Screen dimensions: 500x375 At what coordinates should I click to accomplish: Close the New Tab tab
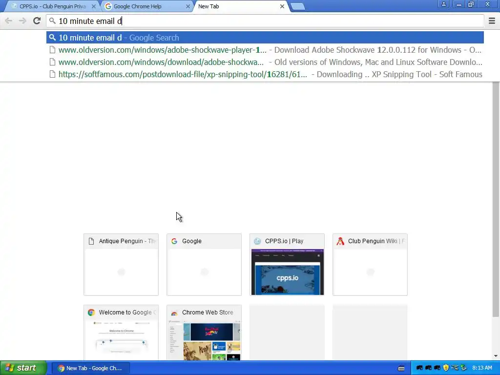coord(282,6)
